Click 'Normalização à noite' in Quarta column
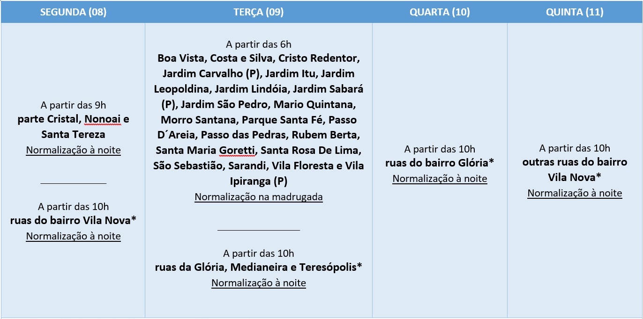This screenshot has height=319, width=643. (x=440, y=179)
